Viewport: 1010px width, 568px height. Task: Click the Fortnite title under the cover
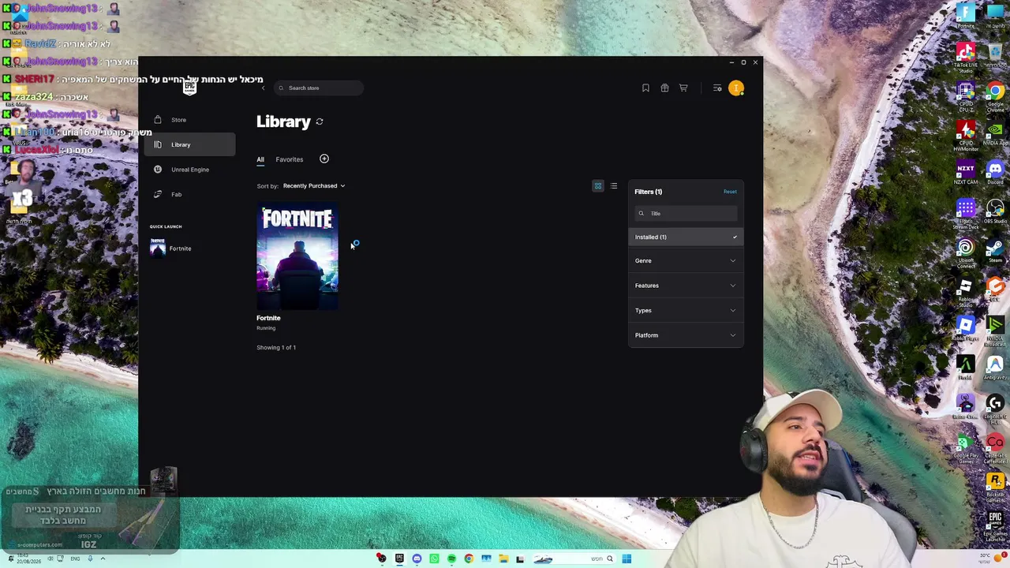(x=268, y=318)
